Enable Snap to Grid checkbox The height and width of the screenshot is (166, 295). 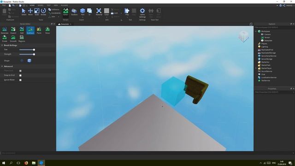point(20,75)
